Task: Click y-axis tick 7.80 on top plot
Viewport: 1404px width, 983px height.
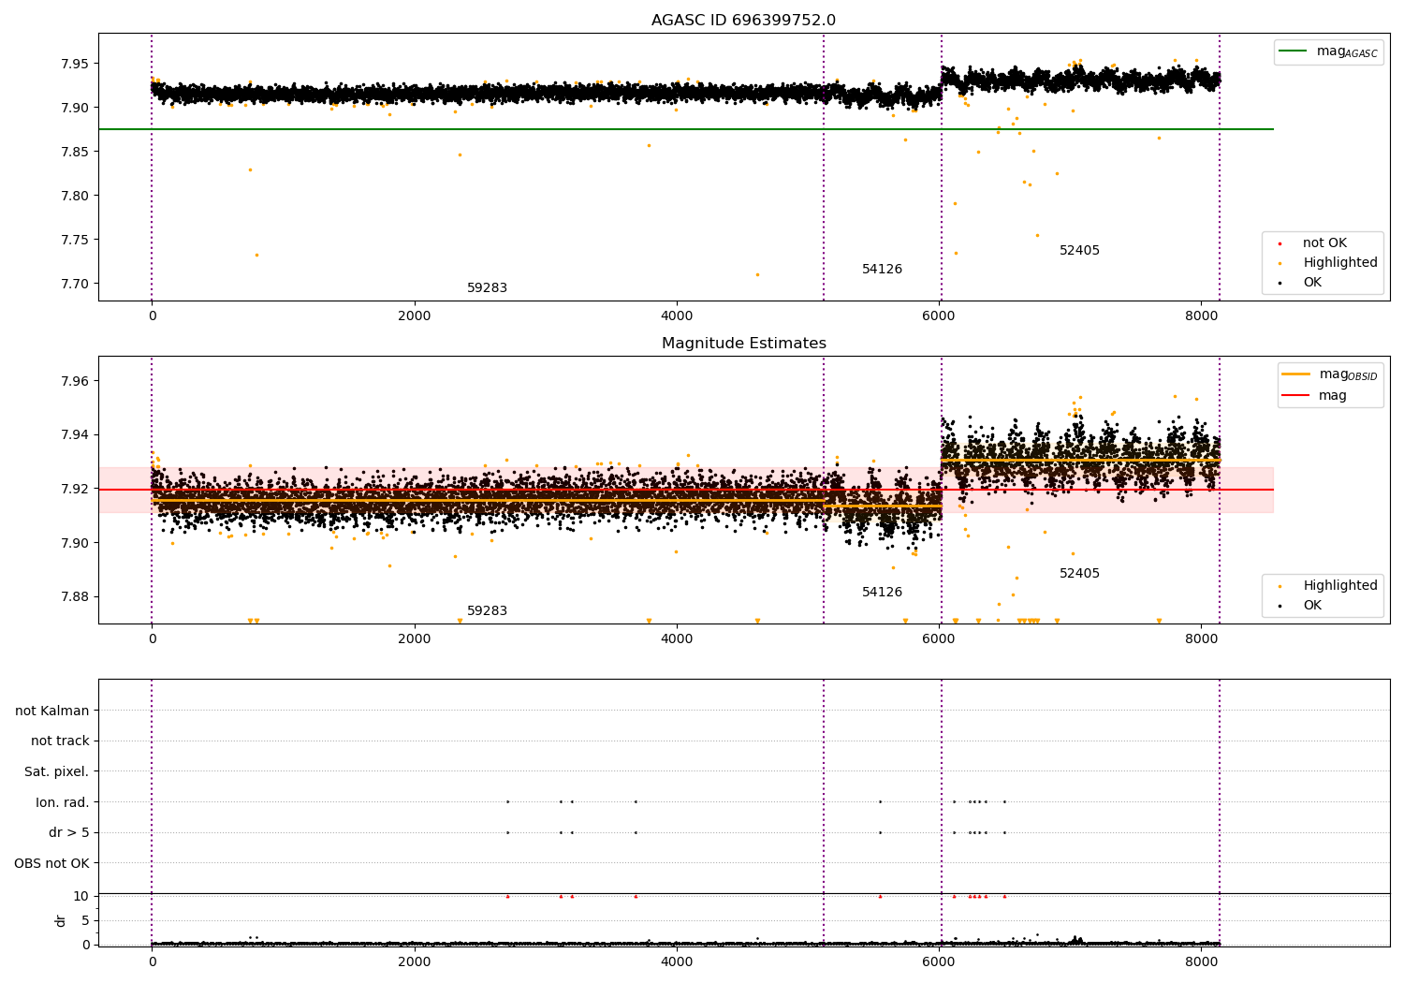Action: pos(73,197)
